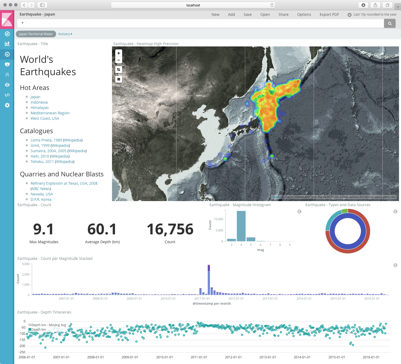This screenshot has height=364, width=401.
Task: Toggle the Japan Territorial Water filter pill
Action: coord(36,34)
